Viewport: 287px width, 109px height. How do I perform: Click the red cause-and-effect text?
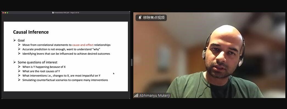click(83, 45)
